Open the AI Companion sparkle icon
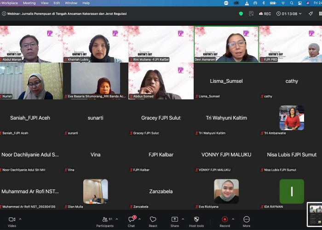The height and width of the screenshot is (230, 322). point(310,13)
